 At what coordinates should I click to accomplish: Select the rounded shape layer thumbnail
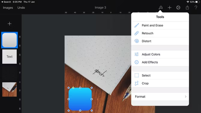10,40
